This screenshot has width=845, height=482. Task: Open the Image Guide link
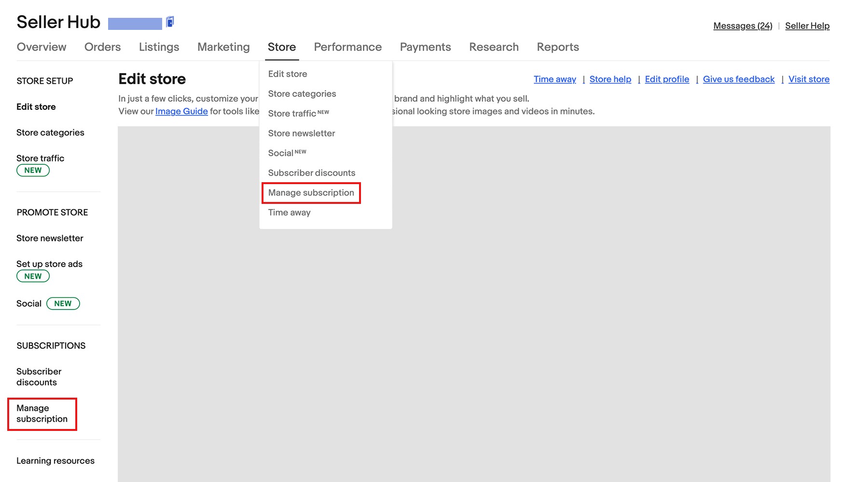point(181,111)
